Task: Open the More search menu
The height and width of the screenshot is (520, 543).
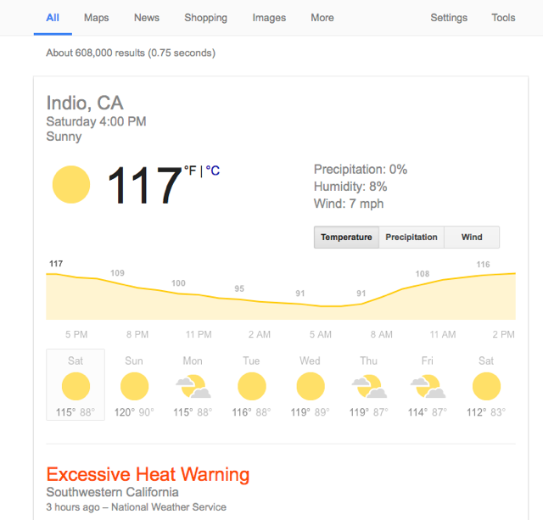Action: click(x=322, y=18)
